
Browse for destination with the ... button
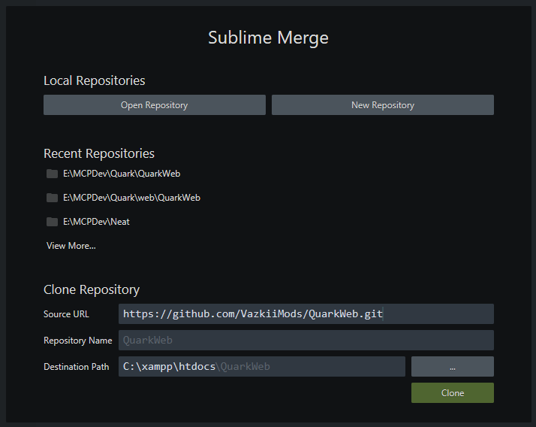pos(452,367)
